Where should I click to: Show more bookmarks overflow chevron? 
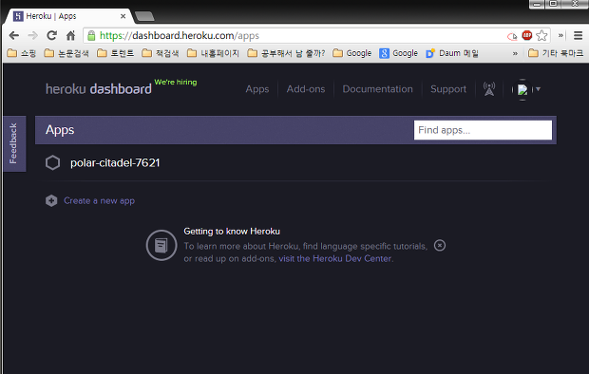[x=515, y=53]
